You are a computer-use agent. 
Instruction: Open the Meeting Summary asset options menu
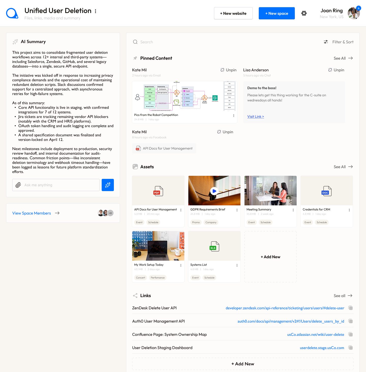coord(293,210)
